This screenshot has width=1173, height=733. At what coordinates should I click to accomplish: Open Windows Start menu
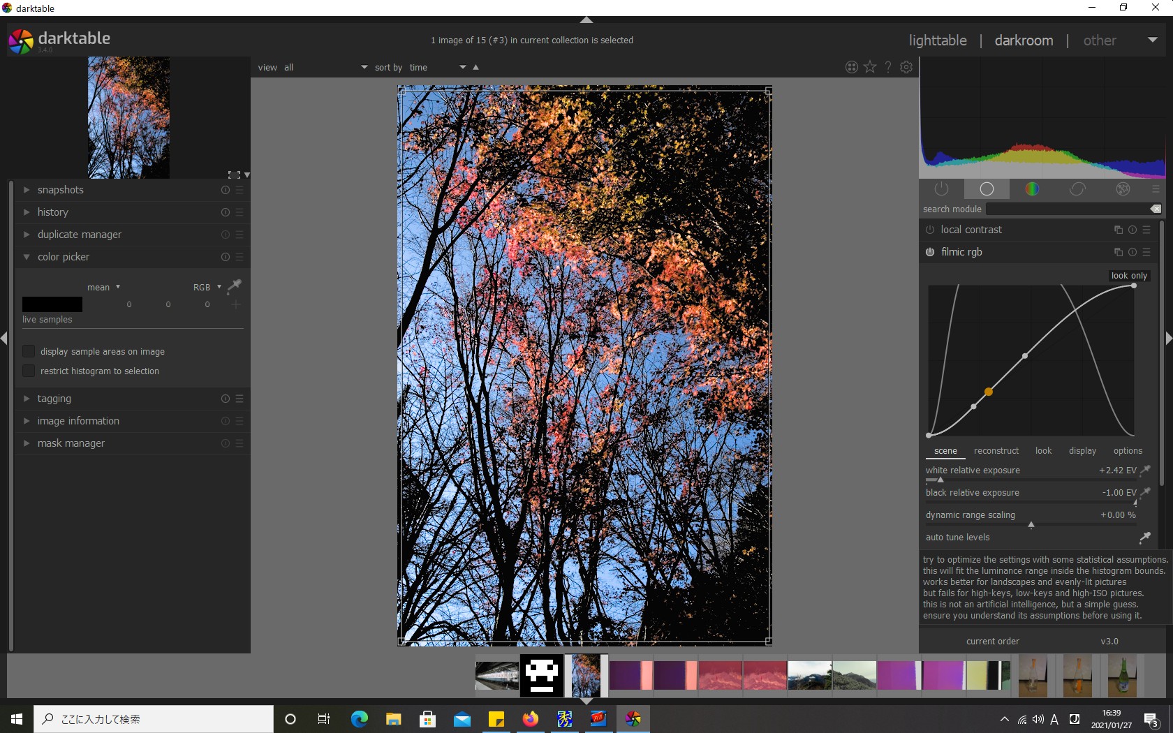click(x=17, y=719)
